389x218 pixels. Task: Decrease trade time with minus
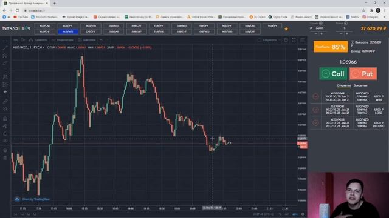[x=341, y=33]
